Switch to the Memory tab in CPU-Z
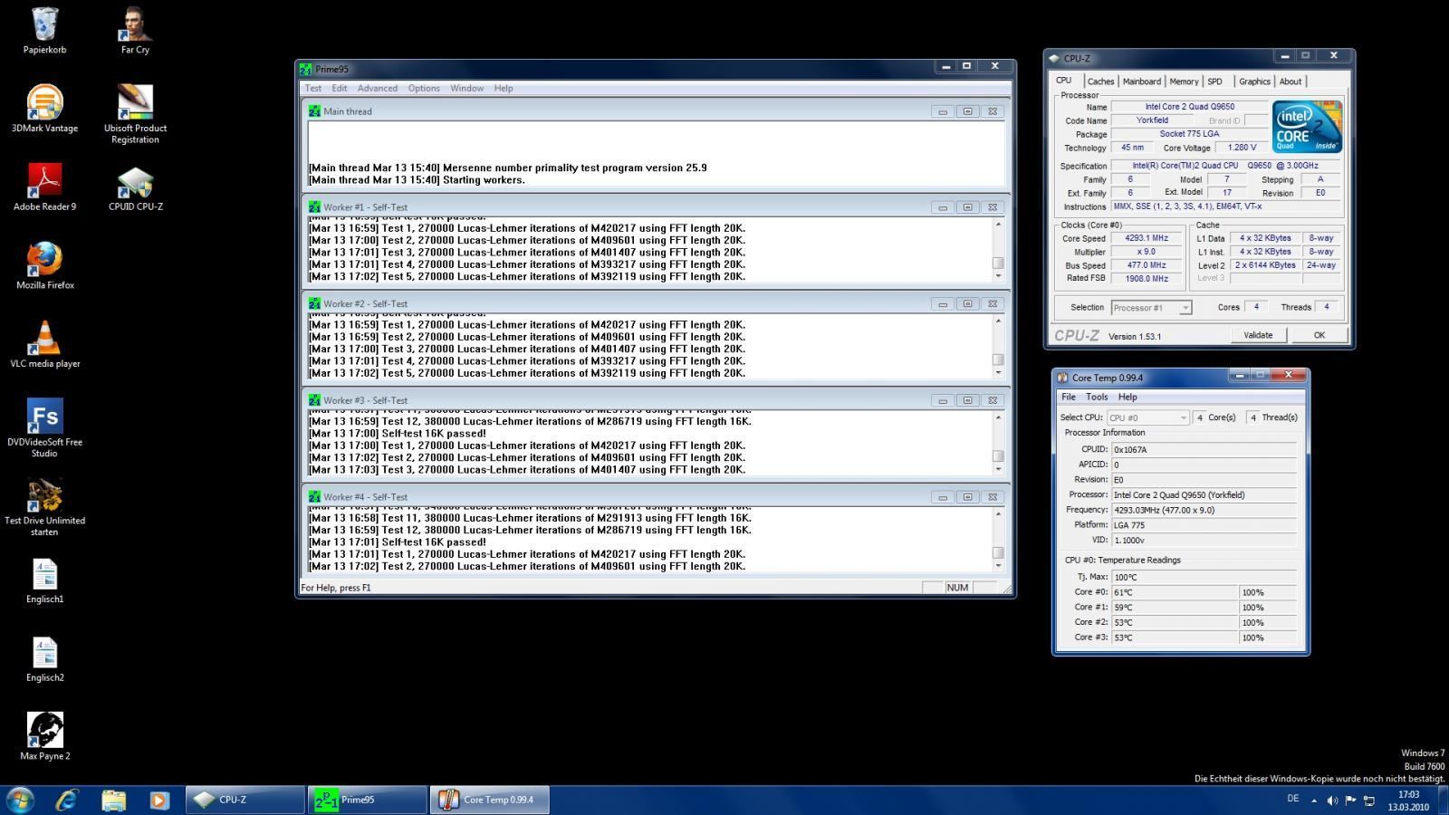This screenshot has height=815, width=1449. pyautogui.click(x=1184, y=81)
